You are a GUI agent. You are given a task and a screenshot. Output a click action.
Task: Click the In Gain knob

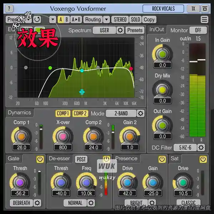point(162,54)
